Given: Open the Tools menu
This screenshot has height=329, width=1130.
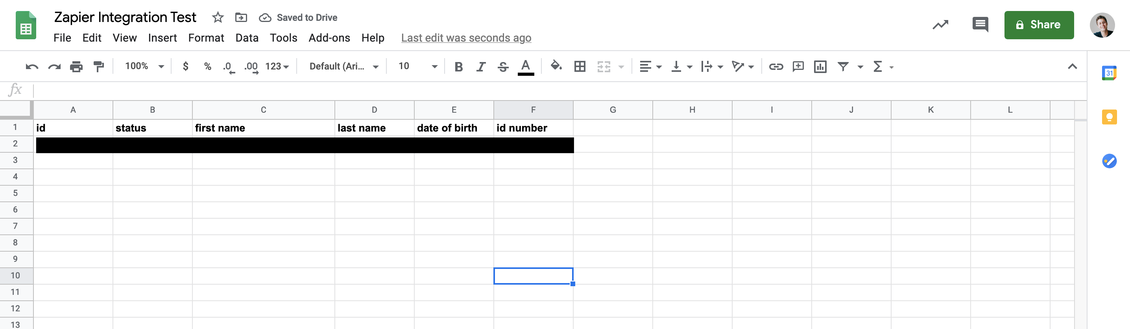Looking at the screenshot, I should coord(283,38).
